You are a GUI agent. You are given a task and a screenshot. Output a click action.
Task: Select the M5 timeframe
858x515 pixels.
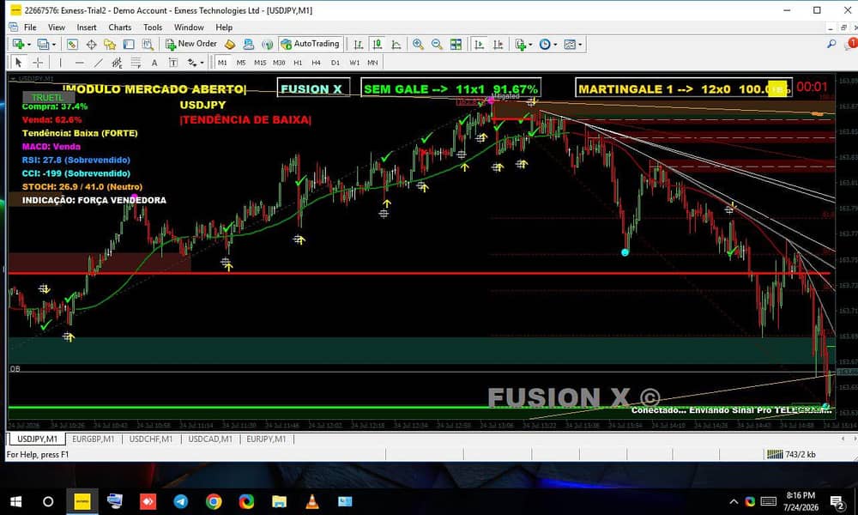click(241, 63)
